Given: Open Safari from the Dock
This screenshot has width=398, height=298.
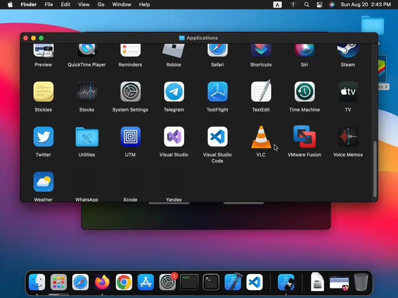Looking at the screenshot, I should (x=80, y=282).
